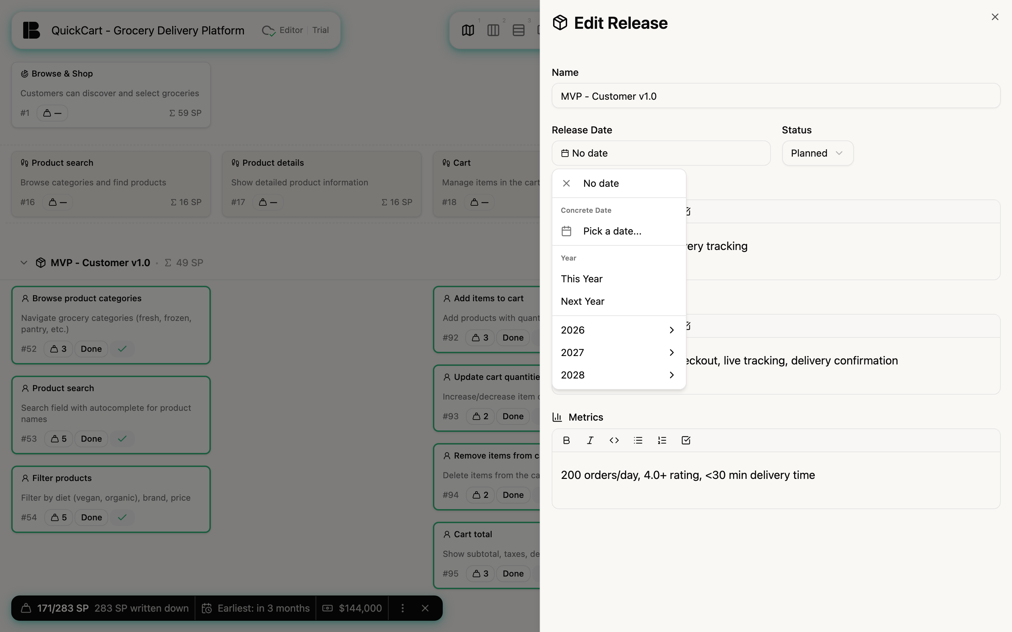Screen dimensions: 1012x632
Task: Click estimate badge on Product search #16
Action: pos(57,202)
